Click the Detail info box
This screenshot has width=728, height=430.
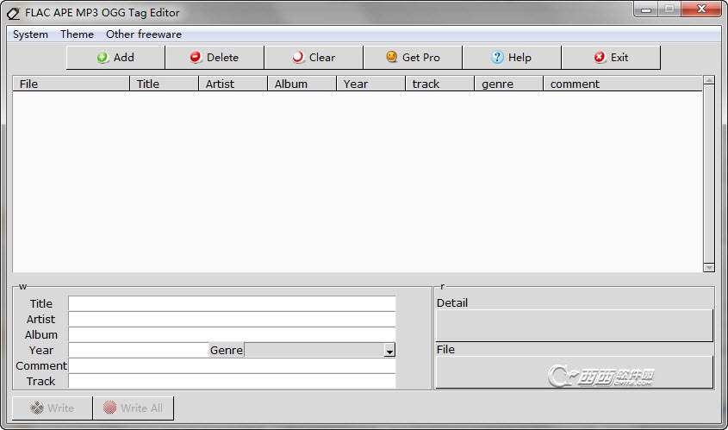tap(575, 326)
